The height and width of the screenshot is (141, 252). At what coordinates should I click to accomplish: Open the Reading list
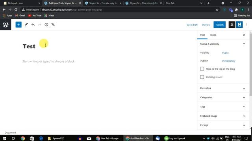click(242, 16)
